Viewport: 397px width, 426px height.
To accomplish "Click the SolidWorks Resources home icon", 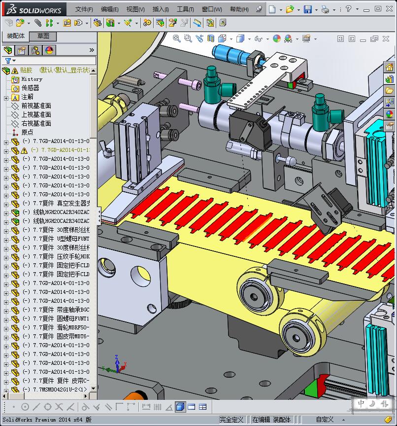I will coord(390,67).
